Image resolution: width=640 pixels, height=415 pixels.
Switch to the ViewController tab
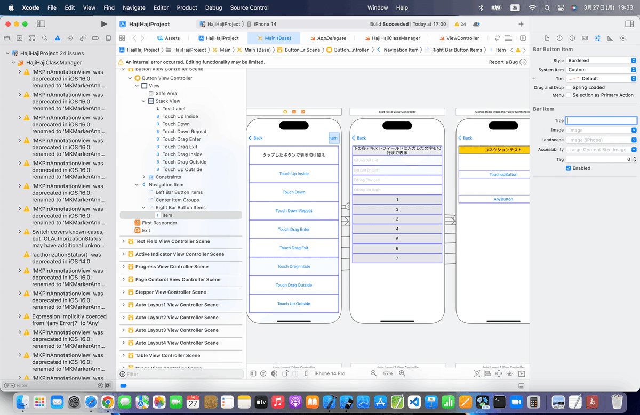(459, 38)
